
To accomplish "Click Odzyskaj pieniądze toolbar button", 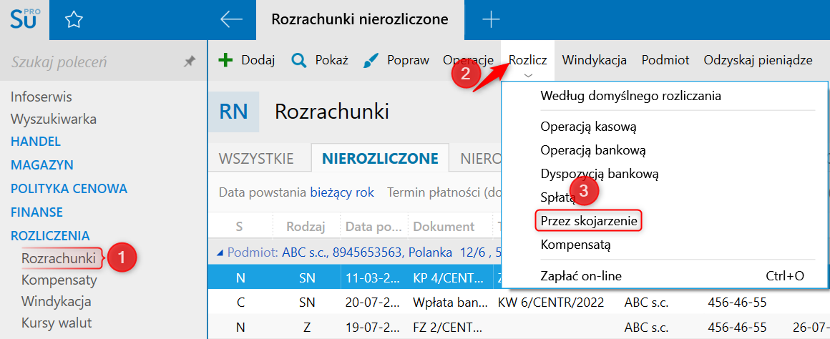I will pos(758,60).
